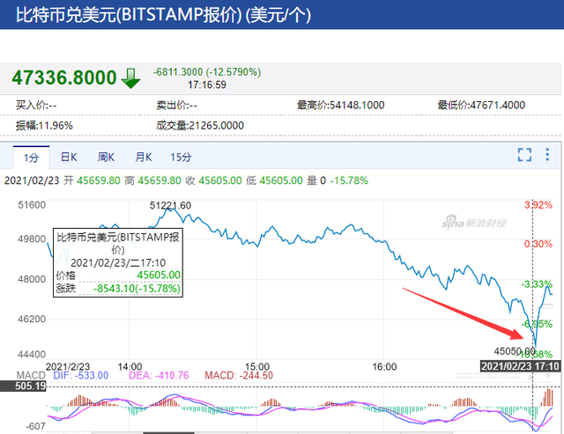Click the MACD indicator label

click(31, 375)
